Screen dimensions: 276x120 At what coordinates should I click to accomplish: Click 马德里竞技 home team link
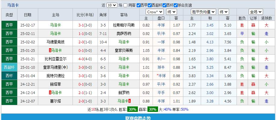click(x=55, y=42)
